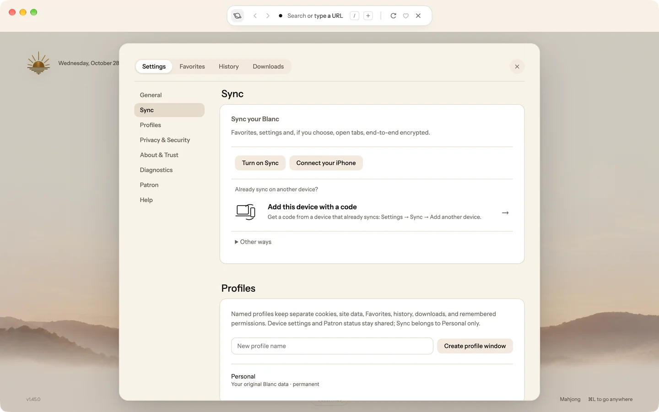Screen dimensions: 659x412
Task: Click the X icon in the address bar
Action: point(418,16)
